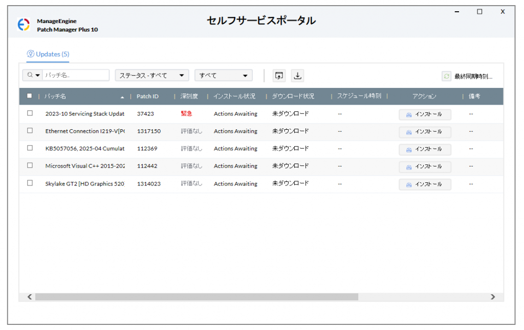Click the green sync refresh icon
Screen dimensions: 524x330
(447, 76)
